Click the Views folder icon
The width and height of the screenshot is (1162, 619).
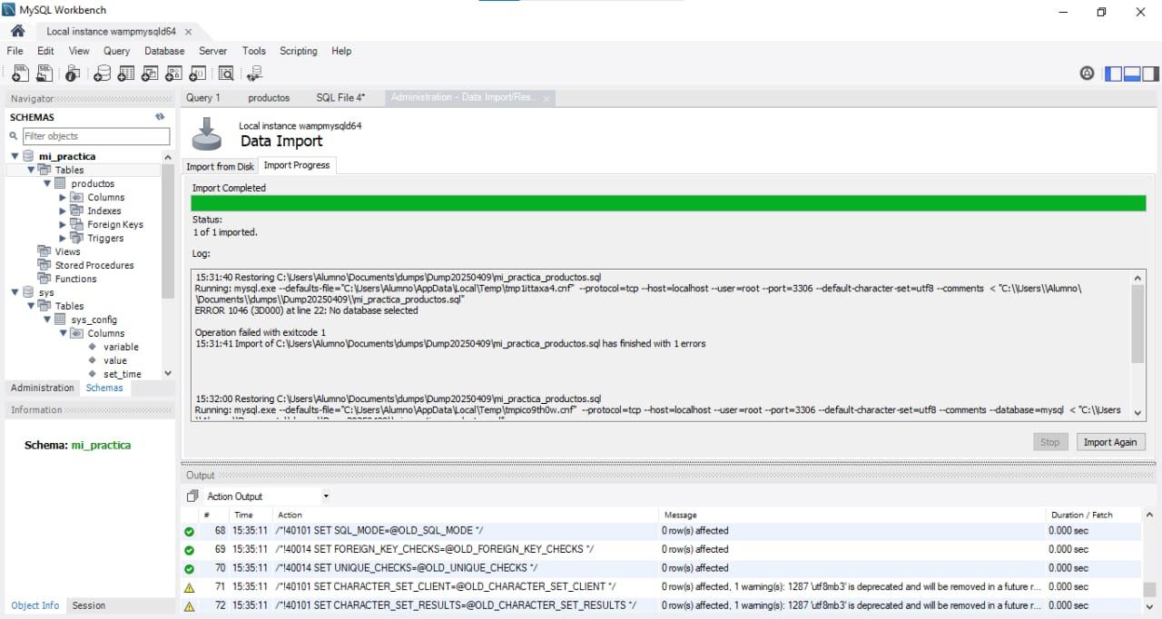44,251
